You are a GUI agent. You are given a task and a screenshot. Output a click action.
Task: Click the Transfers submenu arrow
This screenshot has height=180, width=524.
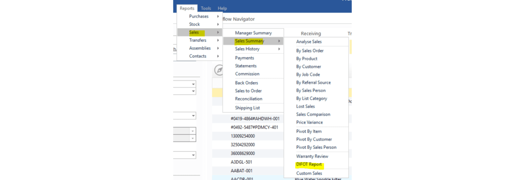218,40
